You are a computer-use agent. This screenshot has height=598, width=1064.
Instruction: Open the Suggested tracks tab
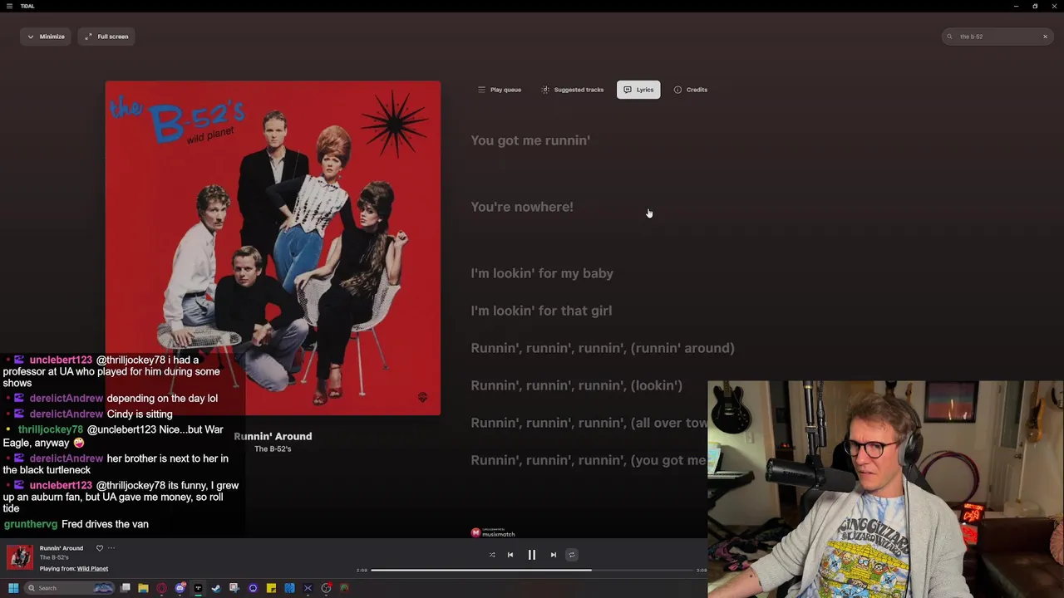point(573,90)
